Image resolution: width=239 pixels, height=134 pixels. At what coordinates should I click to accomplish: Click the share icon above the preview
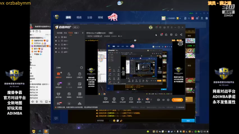181,35
